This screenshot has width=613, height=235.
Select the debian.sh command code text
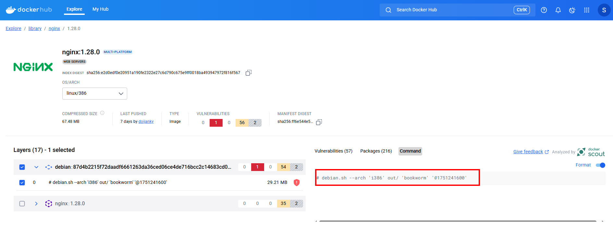point(391,178)
